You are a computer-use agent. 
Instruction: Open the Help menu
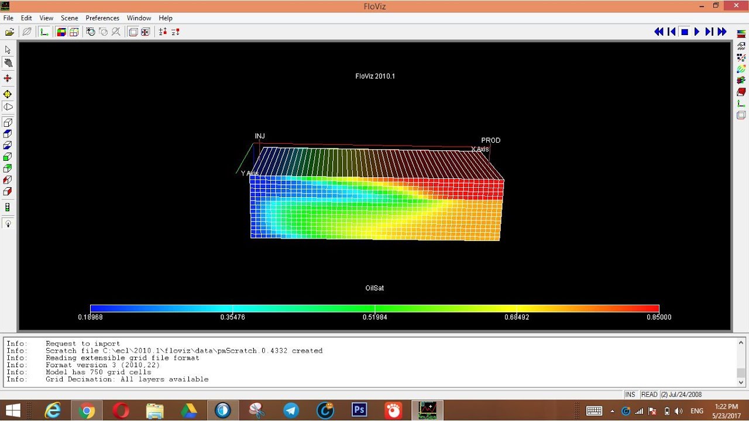point(166,18)
